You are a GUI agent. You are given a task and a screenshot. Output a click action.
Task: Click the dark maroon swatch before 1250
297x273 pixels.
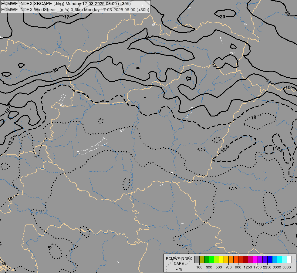coord(246,260)
